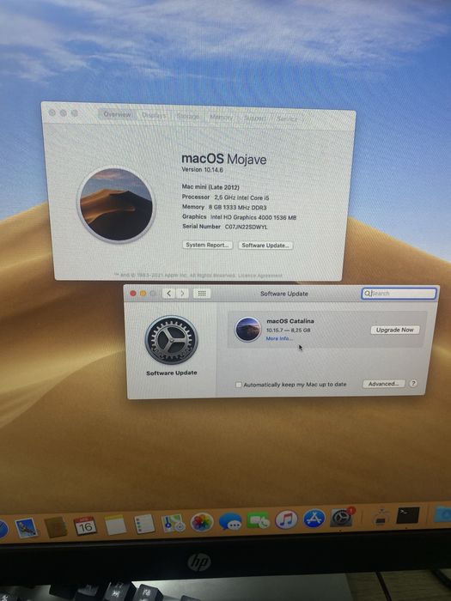Close the Software Update window
The width and height of the screenshot is (451, 601).
click(133, 294)
